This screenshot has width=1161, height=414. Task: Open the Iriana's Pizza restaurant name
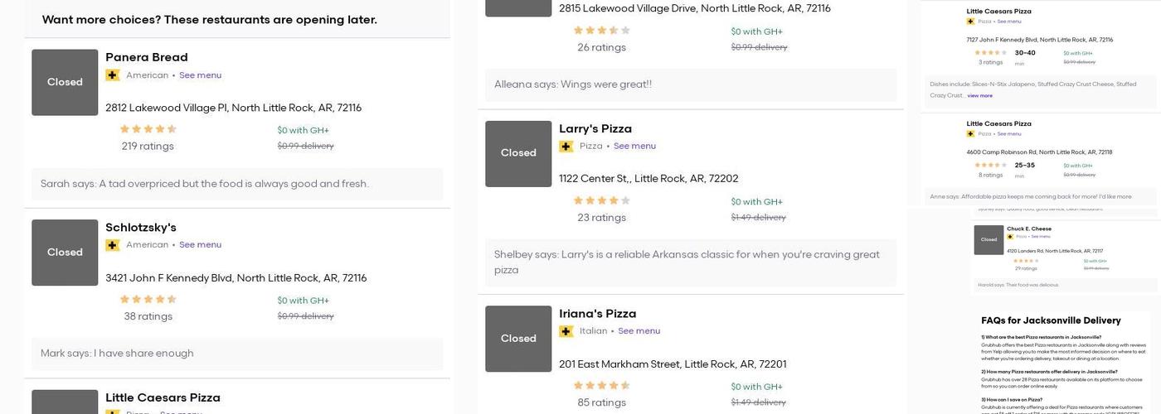point(598,314)
